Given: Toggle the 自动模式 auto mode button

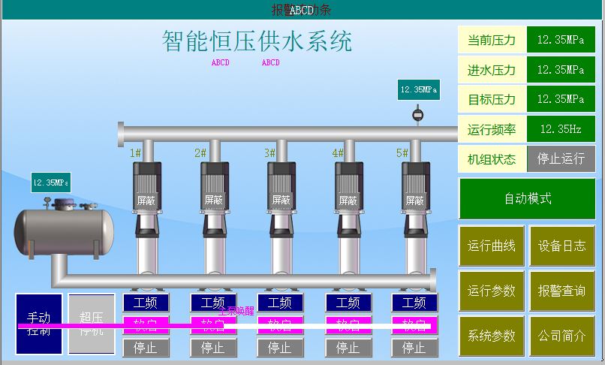Looking at the screenshot, I should click(527, 199).
